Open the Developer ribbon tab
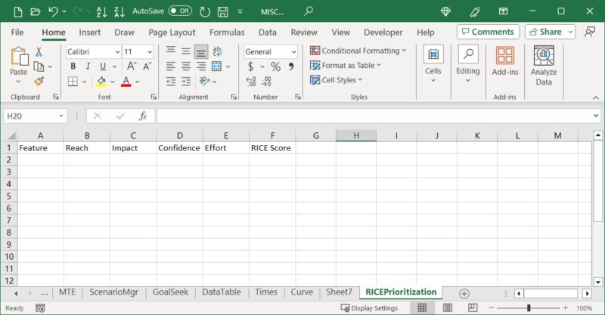This screenshot has width=605, height=315. point(383,32)
